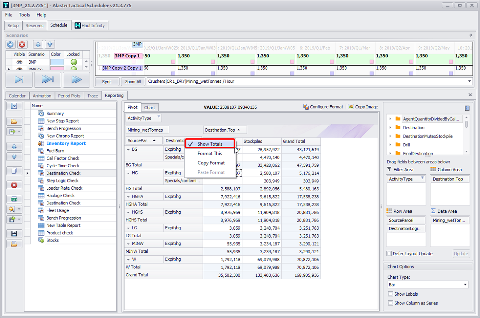This screenshot has height=318, width=480.
Task: Switch to the Period Plots tab
Action: (70, 96)
